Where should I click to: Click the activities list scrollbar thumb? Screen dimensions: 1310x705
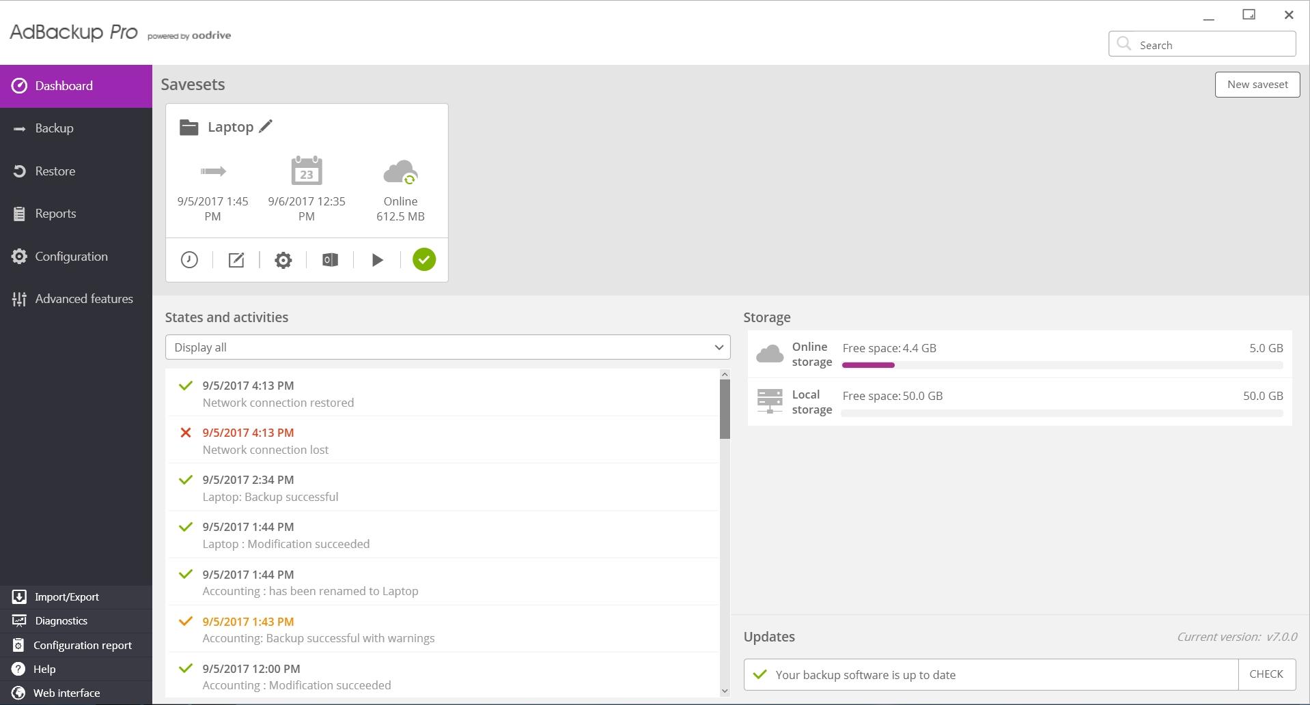tap(725, 409)
